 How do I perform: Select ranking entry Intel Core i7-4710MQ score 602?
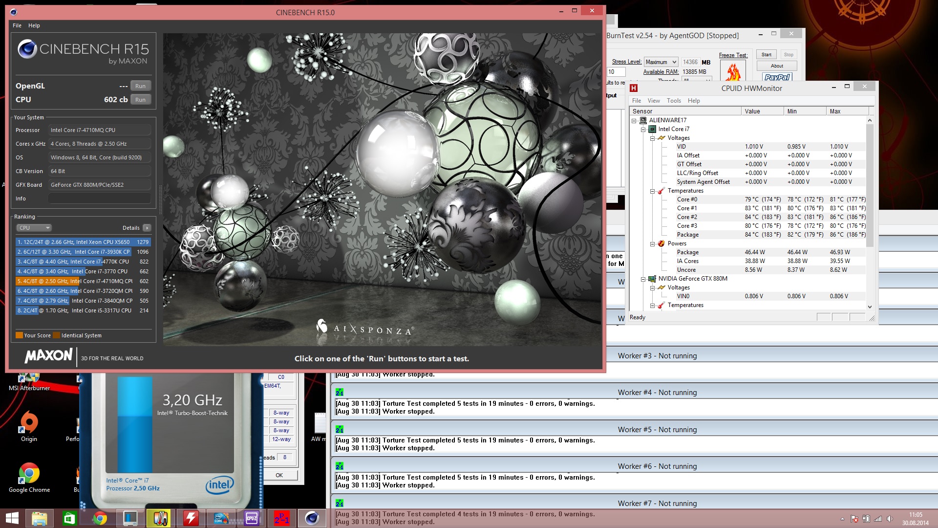tap(83, 281)
